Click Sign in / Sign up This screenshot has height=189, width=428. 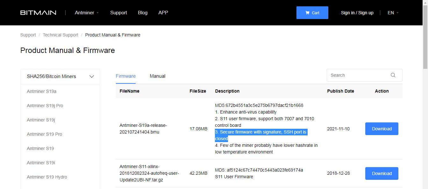pos(357,13)
